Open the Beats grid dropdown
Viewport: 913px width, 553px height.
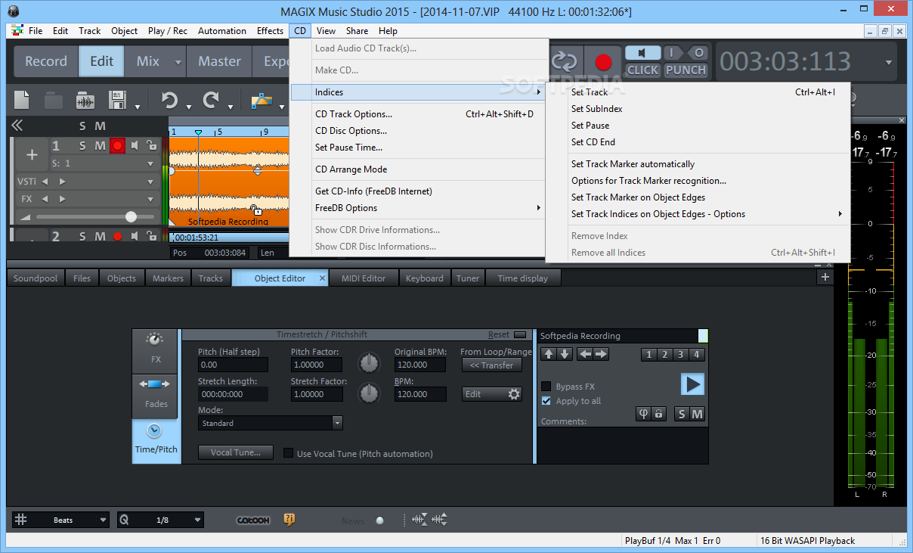pos(103,520)
